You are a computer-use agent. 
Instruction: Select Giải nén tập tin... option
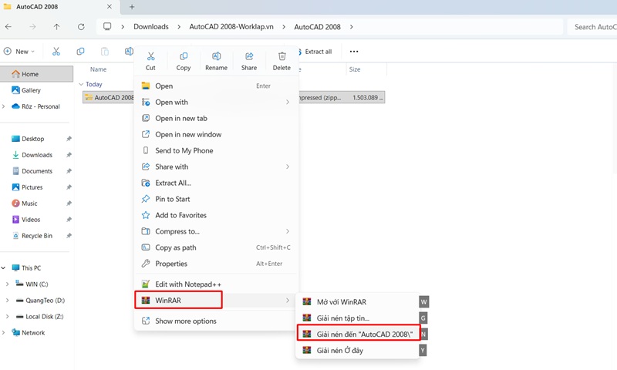[357, 318]
